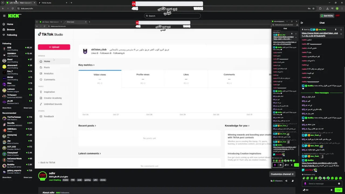345x194 pixels.
Task: Open Just Chatting category link
Action: point(55,180)
